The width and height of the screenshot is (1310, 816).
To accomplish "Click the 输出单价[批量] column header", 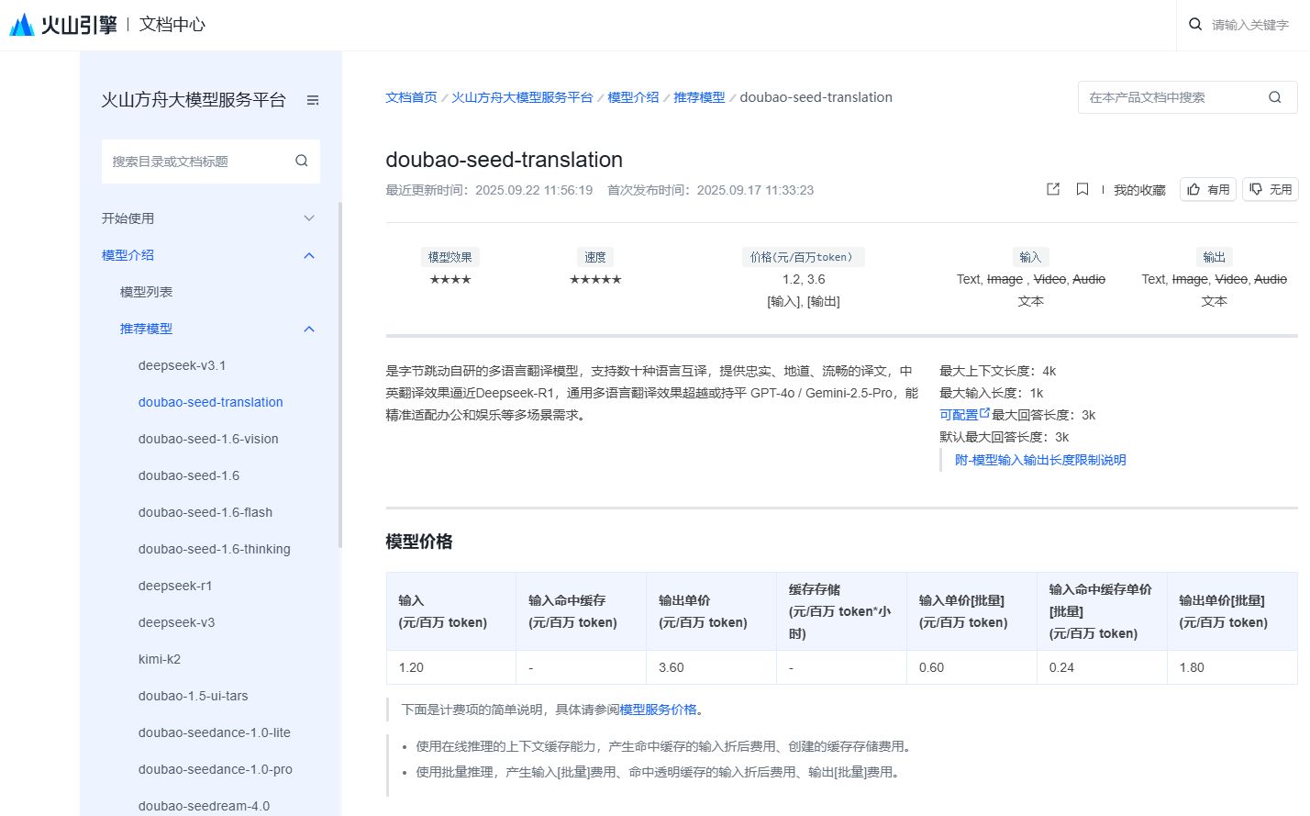I will coord(1233,611).
